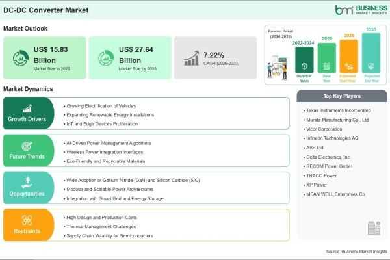Image resolution: width=390 pixels, height=260 pixels.
Task: Click the Restraints chain link icon
Action: coord(27,220)
